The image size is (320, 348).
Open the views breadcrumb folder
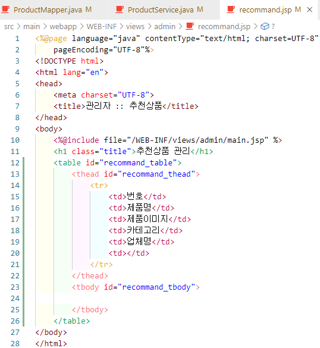135,27
